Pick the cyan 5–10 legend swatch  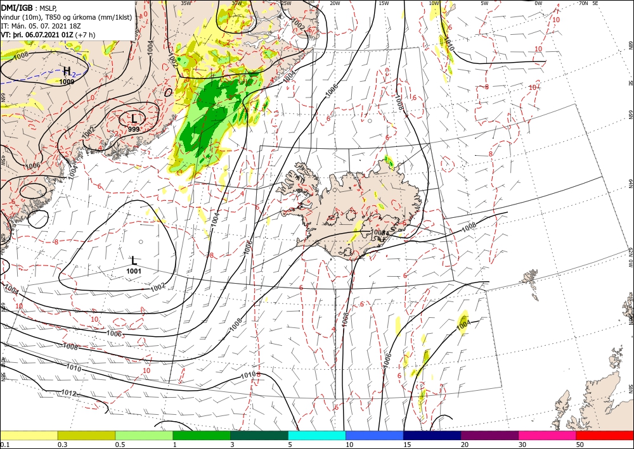click(x=317, y=435)
